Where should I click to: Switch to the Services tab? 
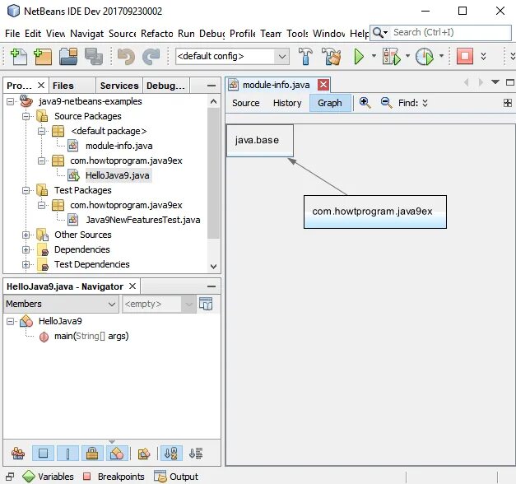click(119, 86)
